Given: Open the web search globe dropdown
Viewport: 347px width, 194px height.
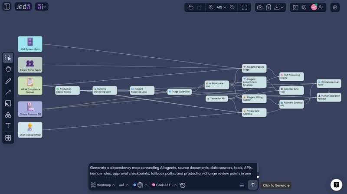Looking at the screenshot, I should [x=142, y=185].
